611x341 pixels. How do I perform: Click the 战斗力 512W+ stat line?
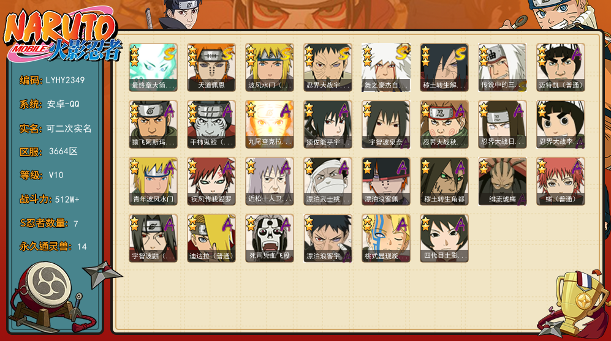coord(50,200)
